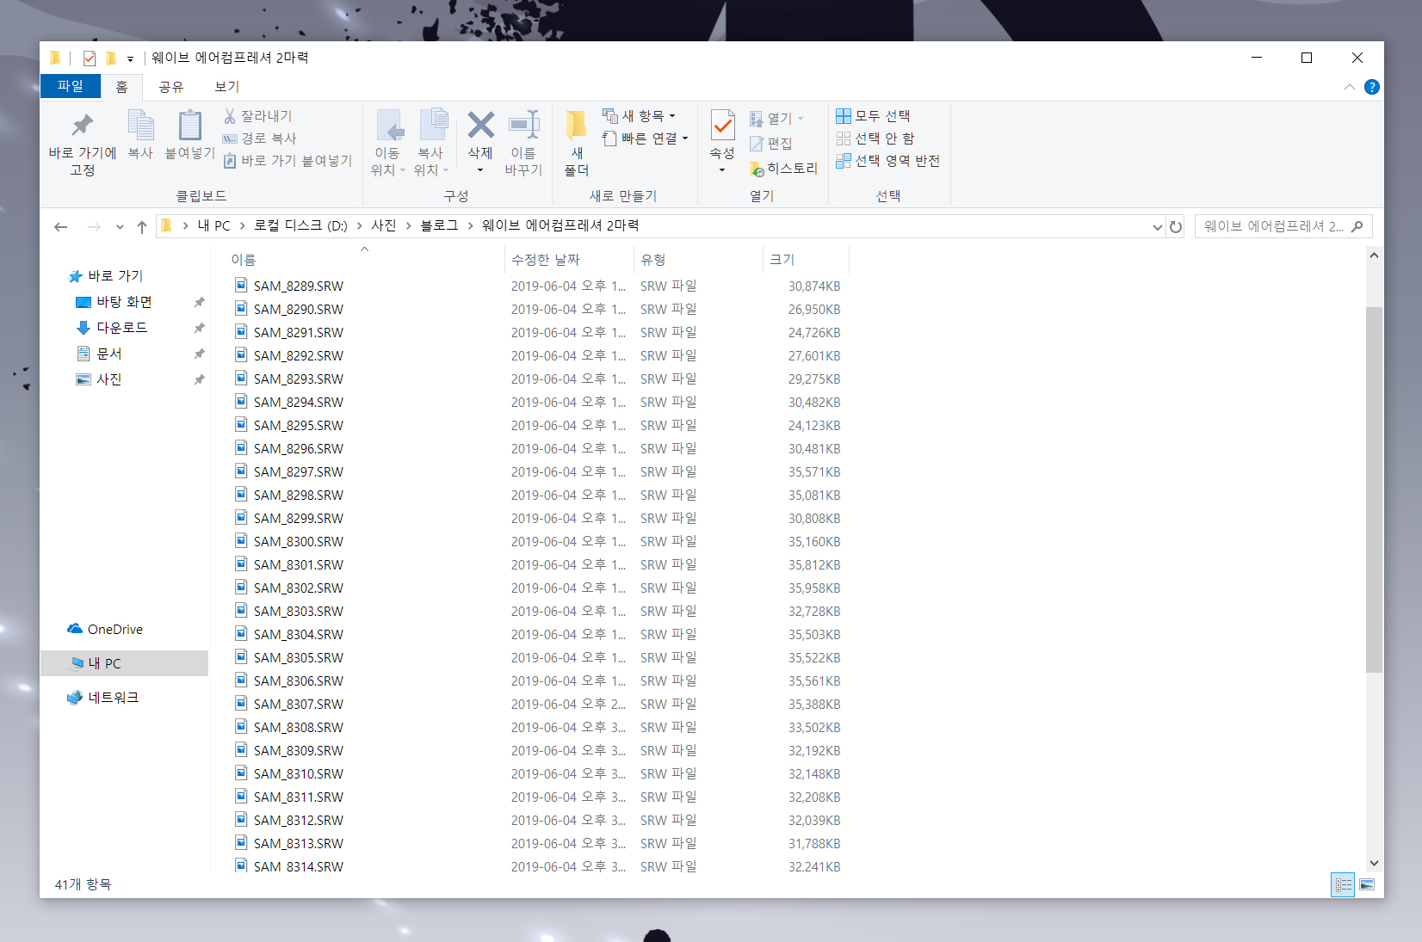
Task: Click 사진 in the address breadcrumb
Action: [x=384, y=225]
